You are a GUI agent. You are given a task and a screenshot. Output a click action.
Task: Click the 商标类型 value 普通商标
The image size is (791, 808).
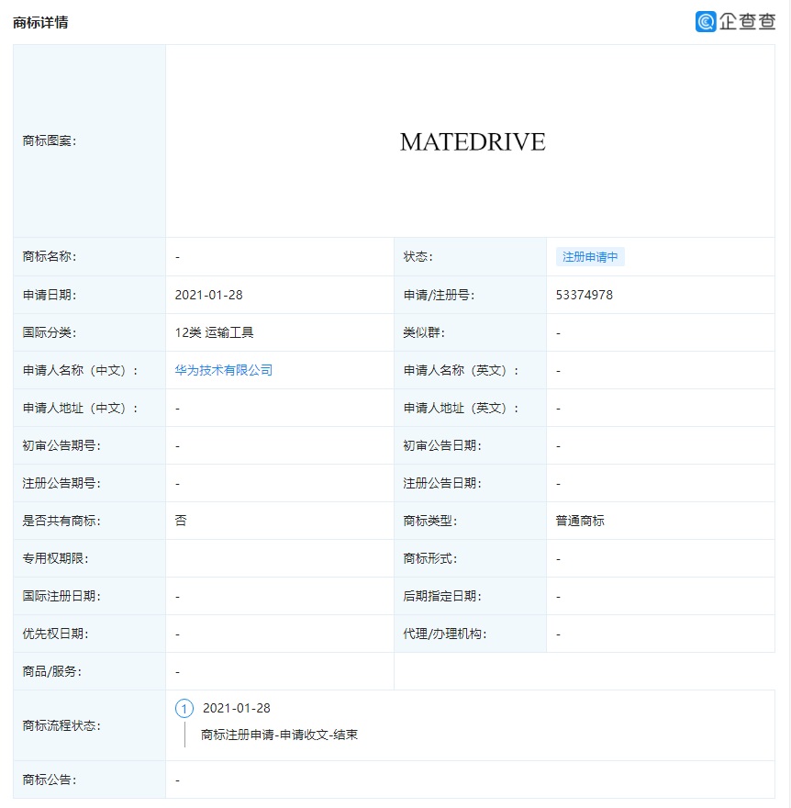(x=576, y=521)
